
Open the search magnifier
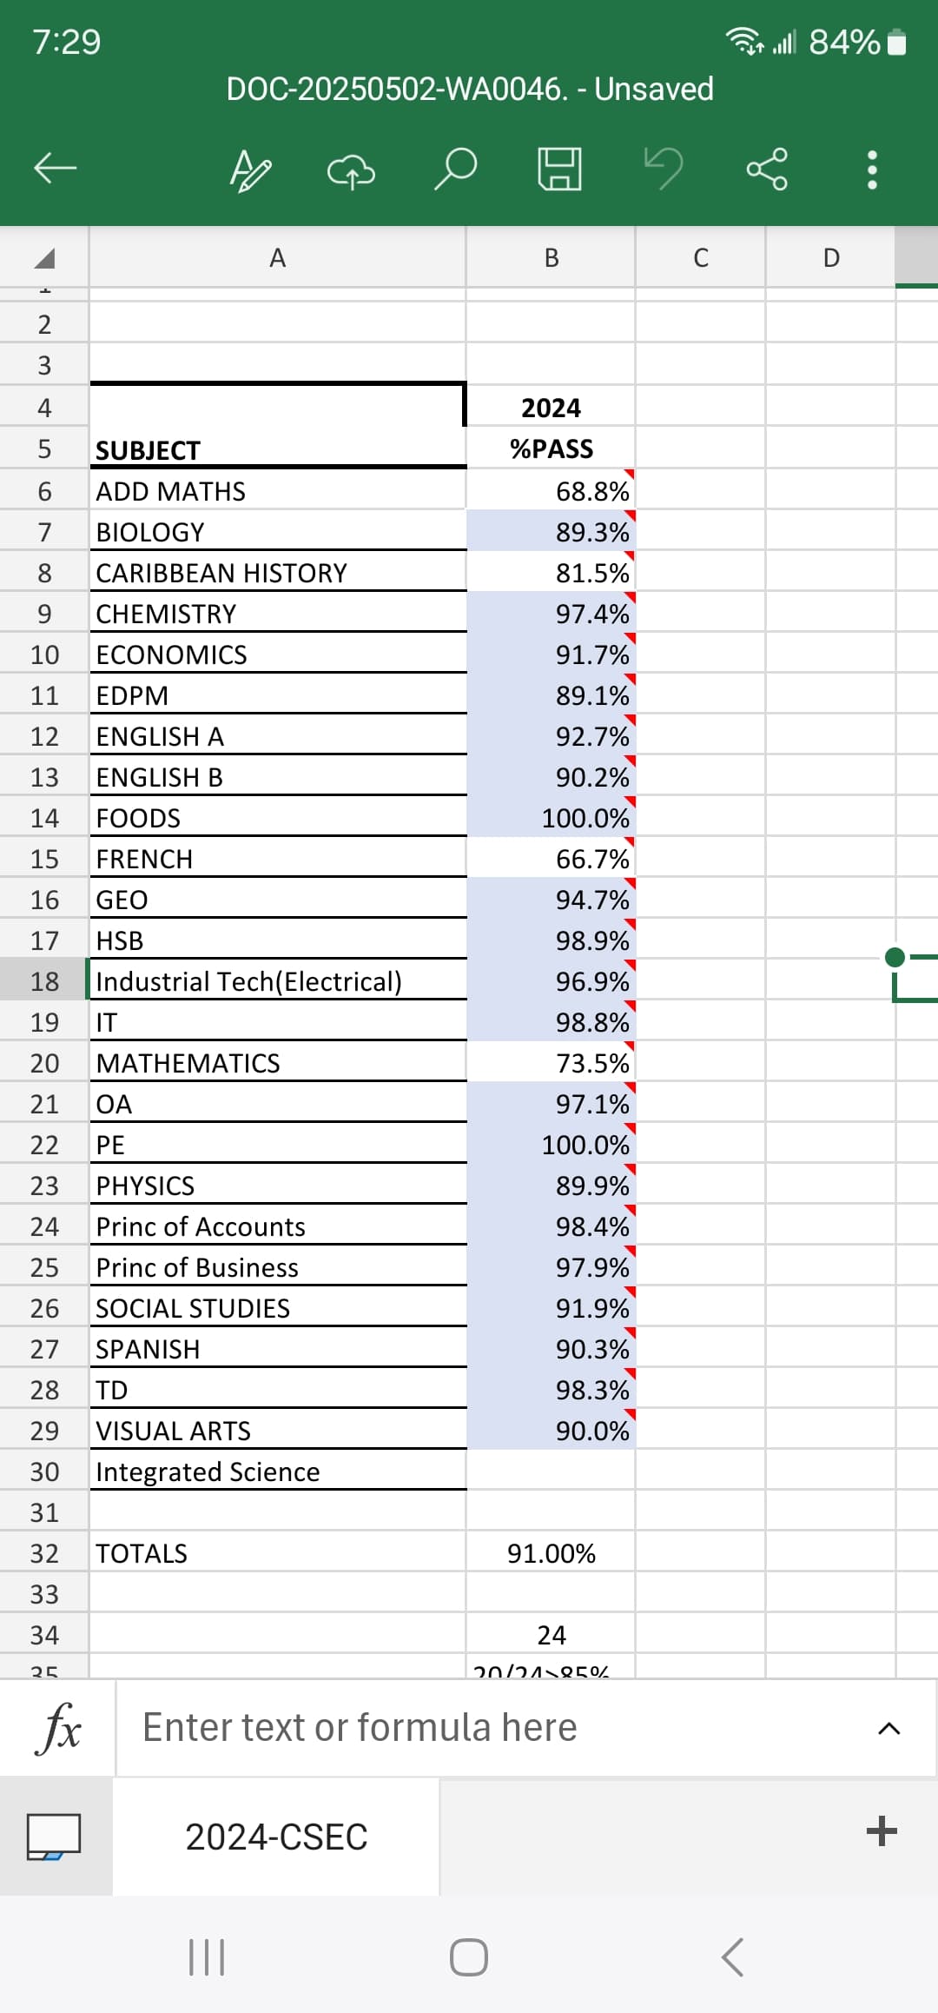point(455,169)
